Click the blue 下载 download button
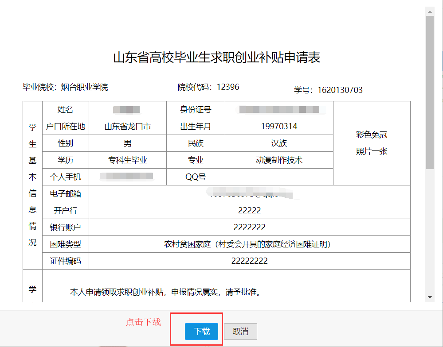 [202, 331]
